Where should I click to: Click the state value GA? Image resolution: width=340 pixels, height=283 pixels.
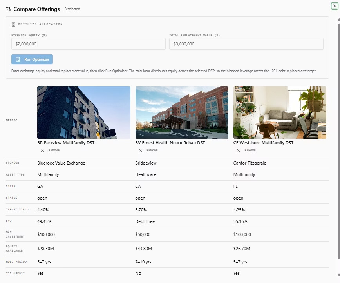pos(40,186)
